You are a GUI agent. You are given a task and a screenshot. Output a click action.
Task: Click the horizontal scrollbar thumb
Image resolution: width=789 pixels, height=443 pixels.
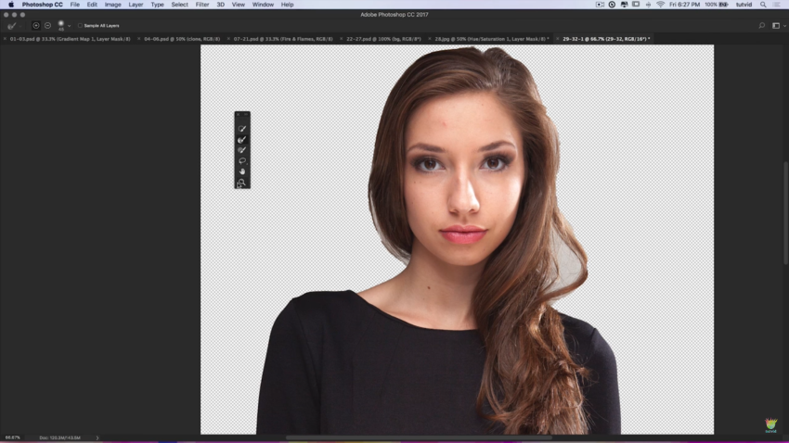click(x=419, y=437)
